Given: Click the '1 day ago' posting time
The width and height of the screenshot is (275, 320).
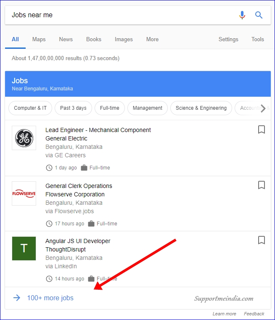Looking at the screenshot, I should pyautogui.click(x=66, y=168).
